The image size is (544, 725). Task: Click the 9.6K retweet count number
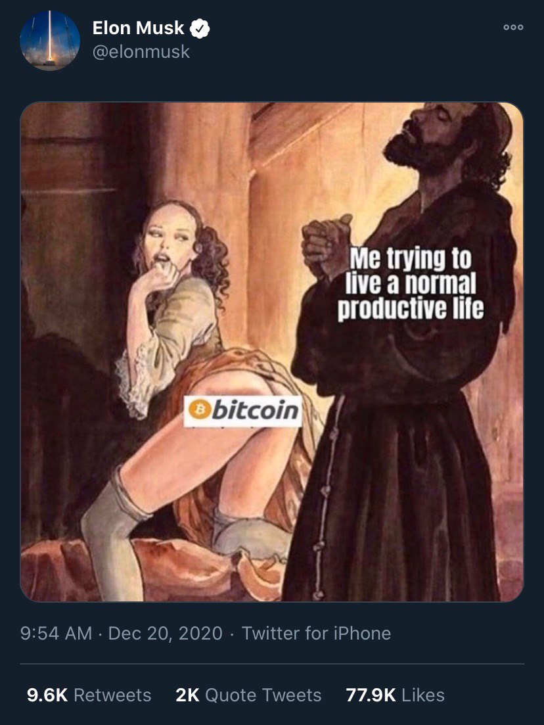(x=47, y=695)
